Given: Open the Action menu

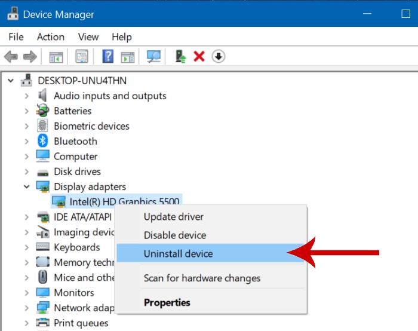Looking at the screenshot, I should [x=51, y=37].
